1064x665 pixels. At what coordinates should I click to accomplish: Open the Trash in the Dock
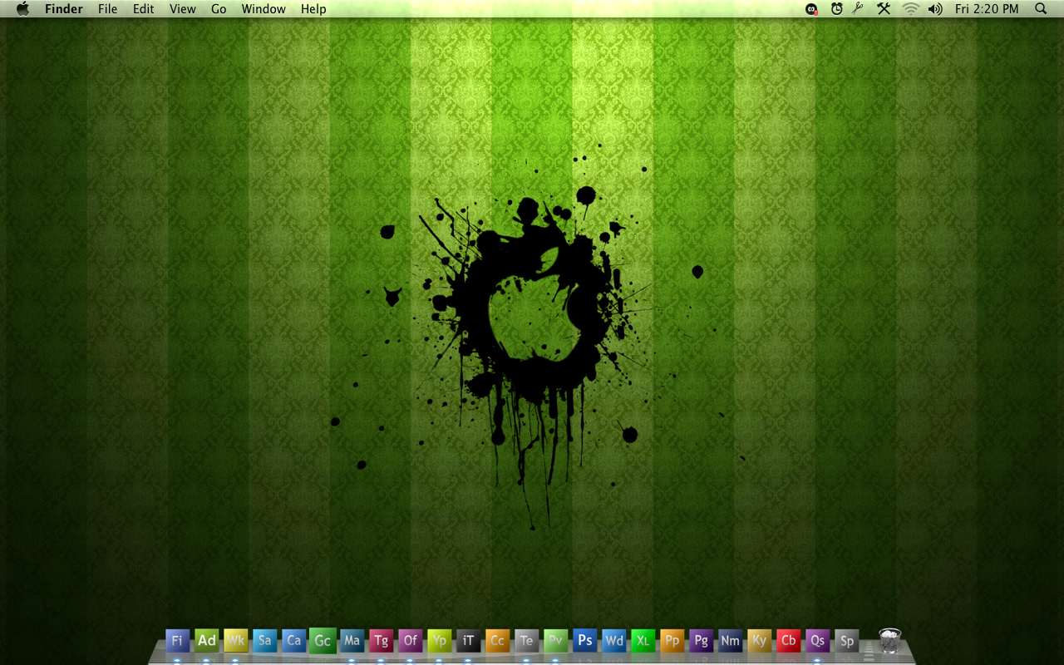[x=889, y=641]
